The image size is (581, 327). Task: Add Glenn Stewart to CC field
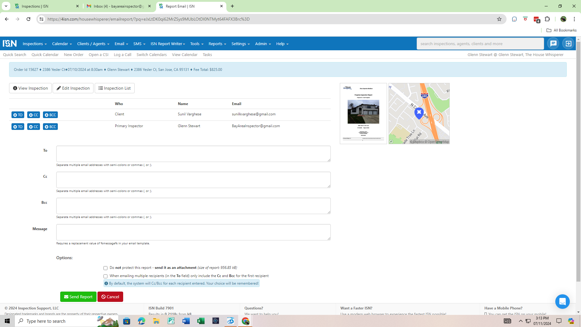34,127
